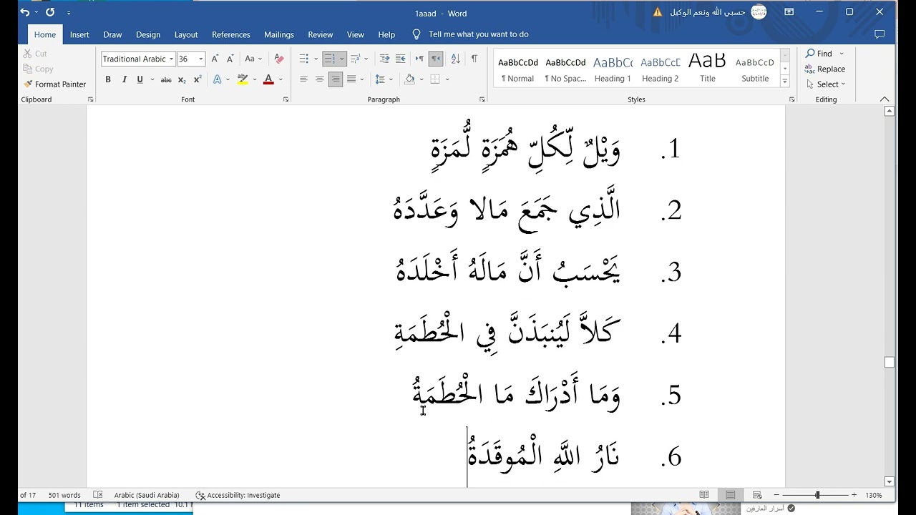This screenshot has height=515, width=916.
Task: Toggle Show/Hide paragraph marks
Action: [x=474, y=59]
